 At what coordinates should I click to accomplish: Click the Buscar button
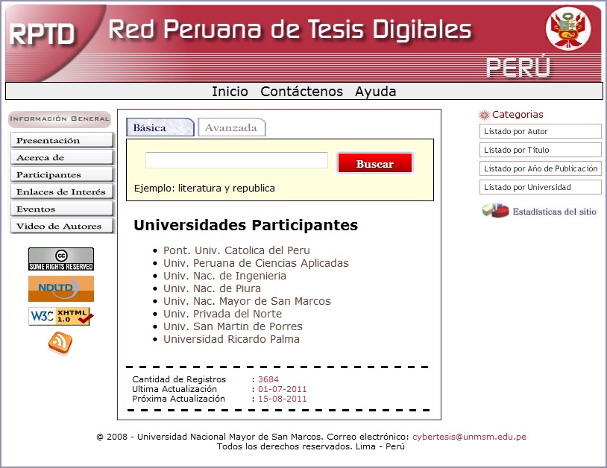click(375, 162)
